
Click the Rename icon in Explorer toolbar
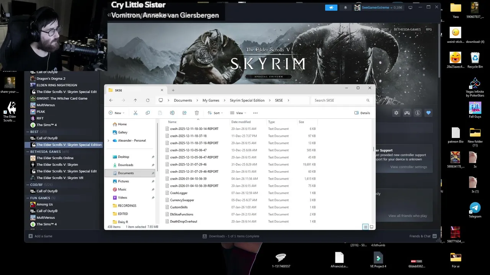pos(172,113)
